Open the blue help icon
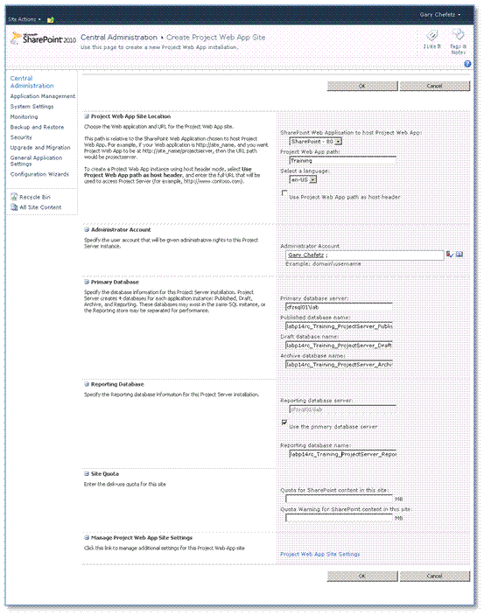Viewport: 484px width, 615px height. (467, 64)
